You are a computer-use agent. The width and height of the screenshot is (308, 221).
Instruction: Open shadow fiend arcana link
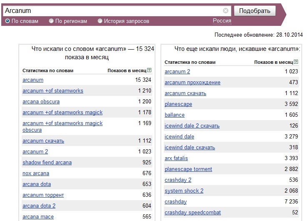pos(47,163)
